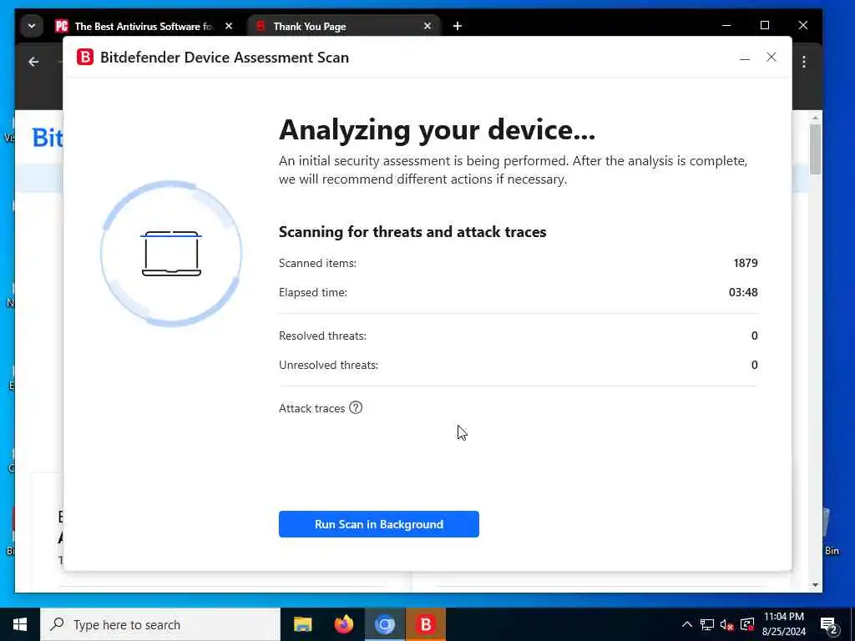The width and height of the screenshot is (855, 641).
Task: Click the Analyzing your device heading
Action: (437, 129)
